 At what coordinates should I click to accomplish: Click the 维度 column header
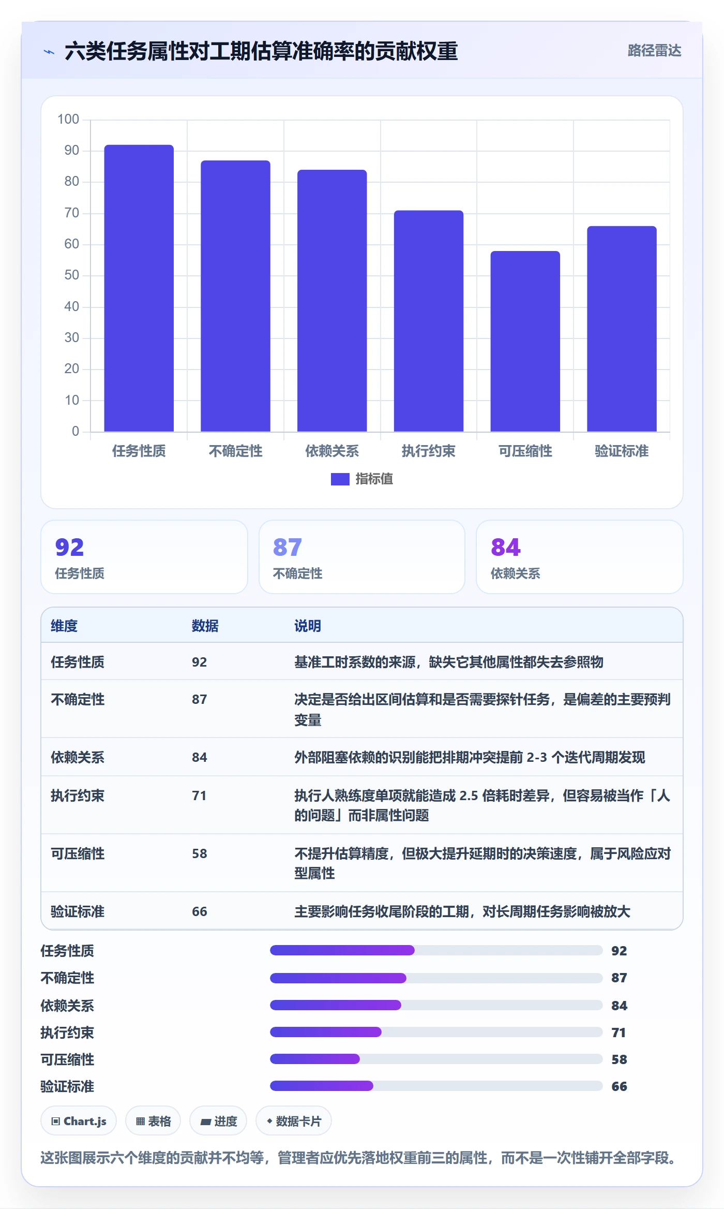(64, 626)
